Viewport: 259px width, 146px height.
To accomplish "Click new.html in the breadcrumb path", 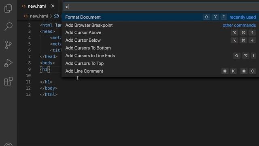I will 39,16.
